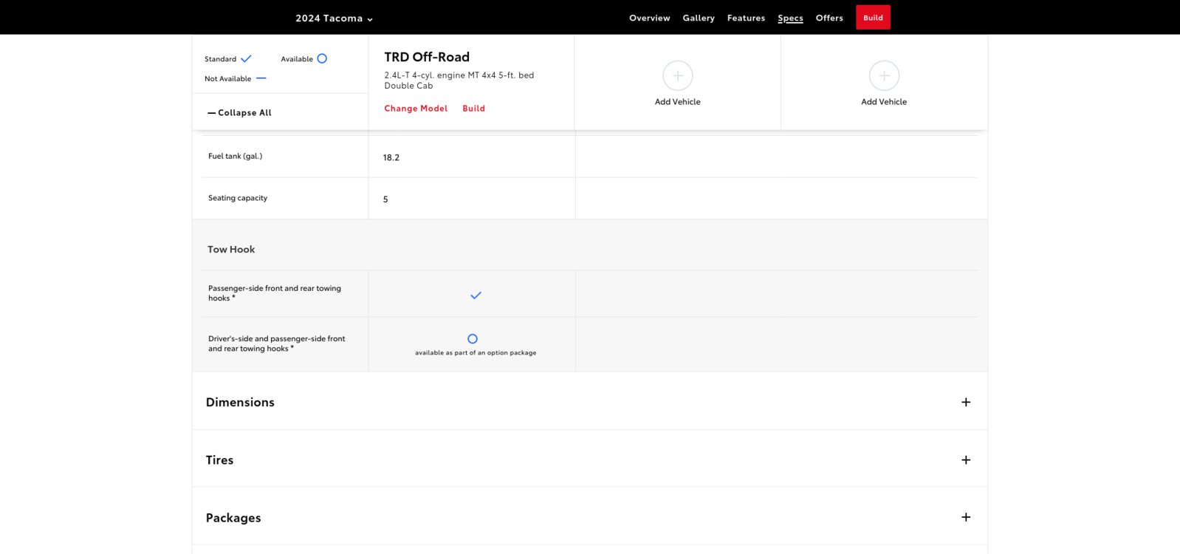Click the Packages section heading
The image size is (1180, 554).
[233, 518]
